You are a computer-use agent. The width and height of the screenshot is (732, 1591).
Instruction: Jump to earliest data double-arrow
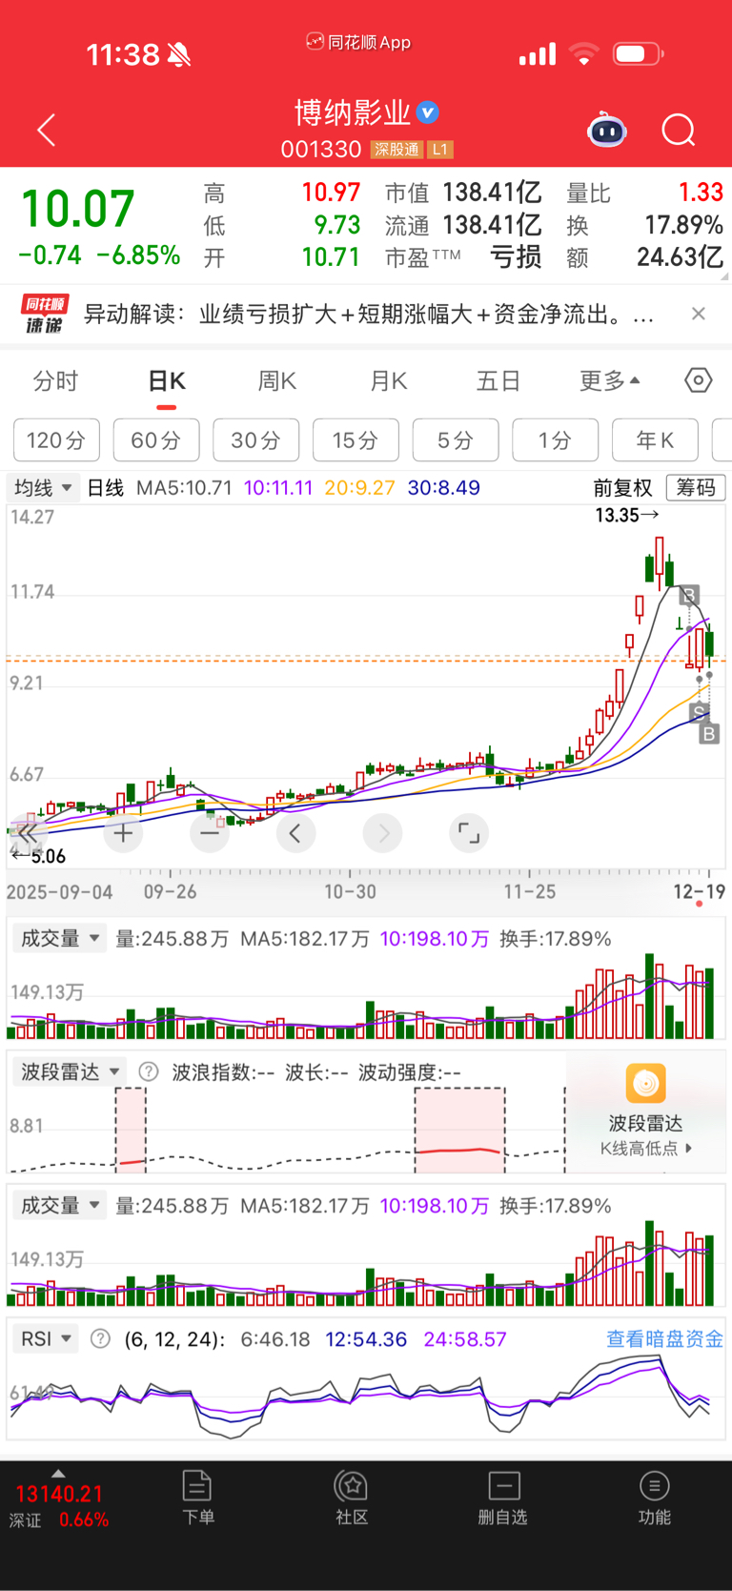(27, 833)
